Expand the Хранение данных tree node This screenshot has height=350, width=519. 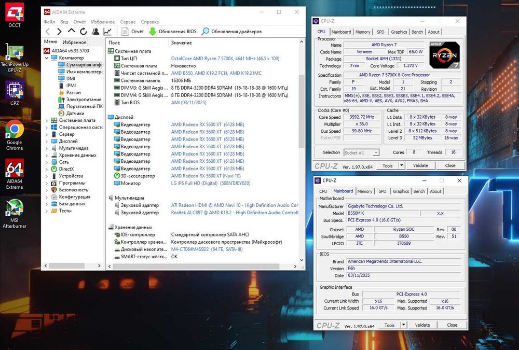pyautogui.click(x=47, y=155)
